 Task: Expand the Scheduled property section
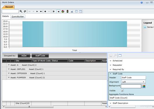tap(111, 61)
